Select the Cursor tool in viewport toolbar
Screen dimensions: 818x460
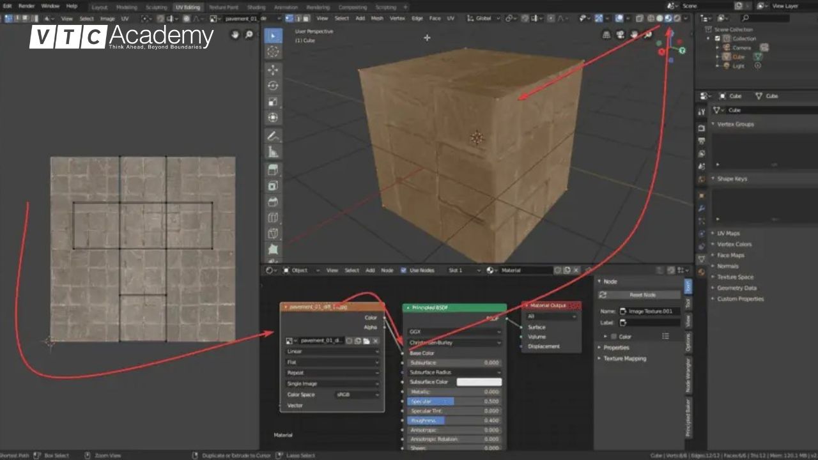click(x=273, y=52)
